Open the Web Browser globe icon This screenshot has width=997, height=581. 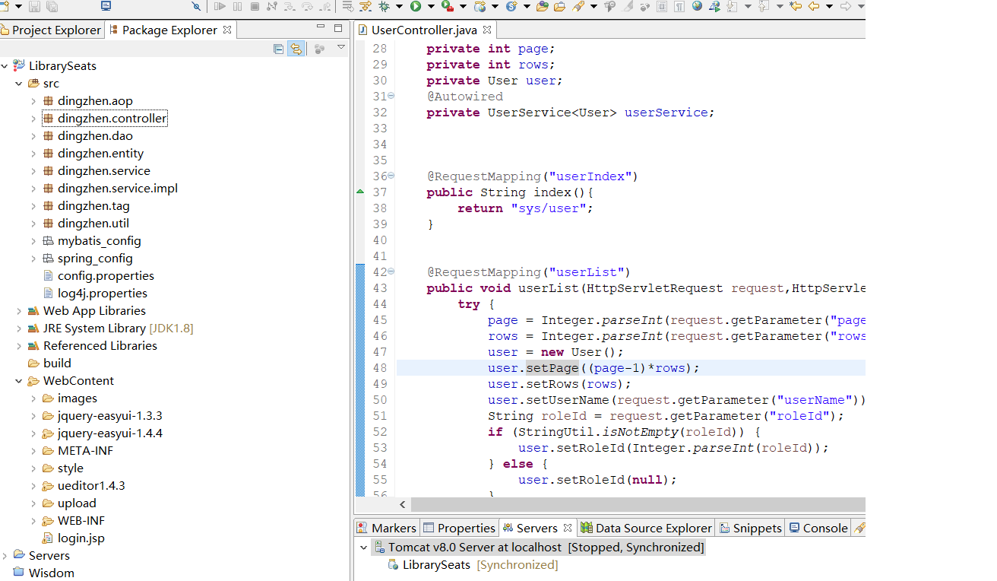697,6
